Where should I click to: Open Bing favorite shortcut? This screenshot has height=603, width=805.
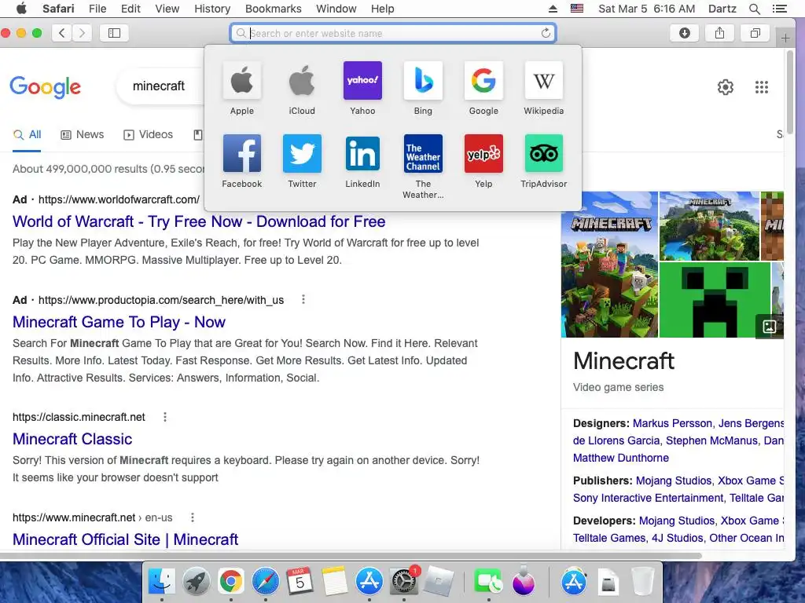(x=423, y=81)
